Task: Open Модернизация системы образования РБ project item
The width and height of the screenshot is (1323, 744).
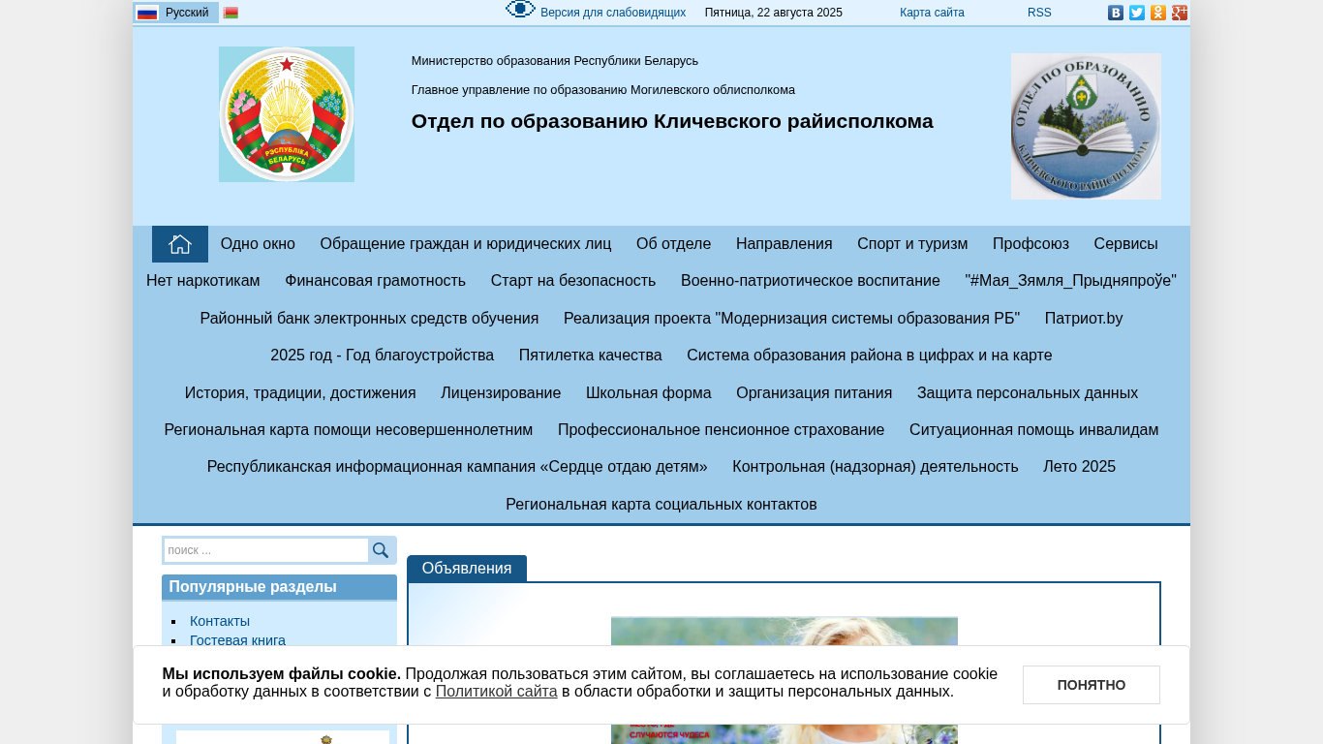Action: [x=792, y=319]
